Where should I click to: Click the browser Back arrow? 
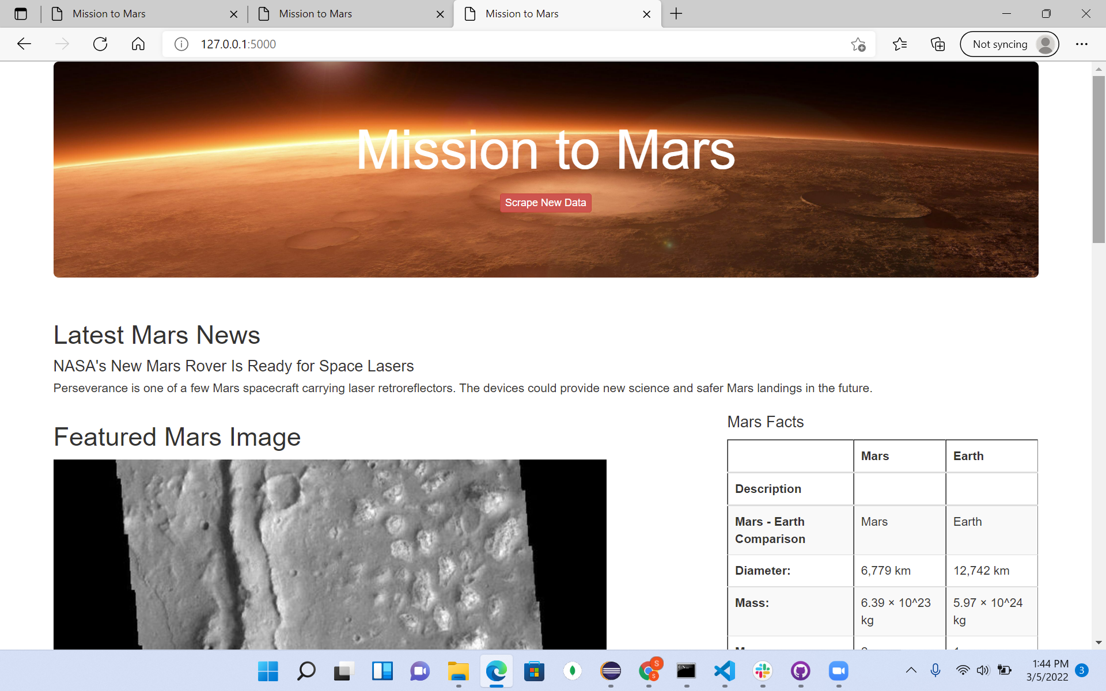tap(24, 44)
